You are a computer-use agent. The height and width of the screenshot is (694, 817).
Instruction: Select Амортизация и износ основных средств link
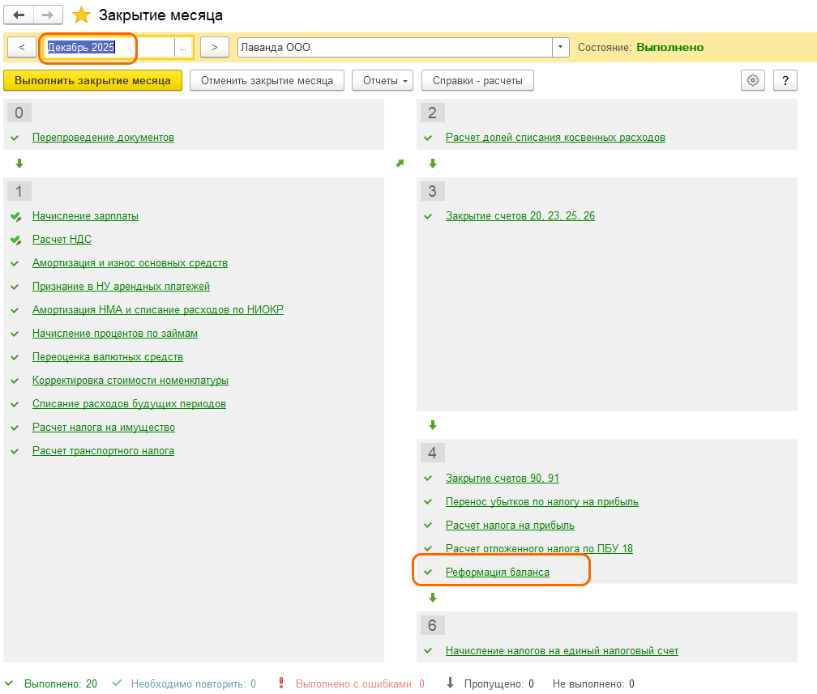[x=130, y=263]
